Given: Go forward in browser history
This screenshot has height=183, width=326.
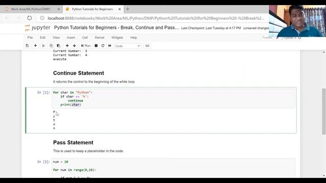Looking at the screenshot, I should coord(18,18).
